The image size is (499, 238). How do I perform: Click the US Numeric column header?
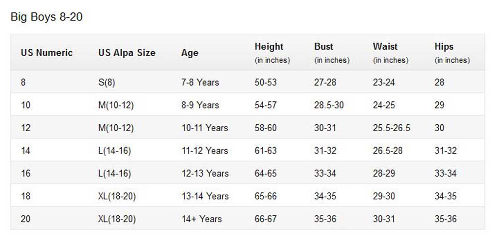[47, 53]
